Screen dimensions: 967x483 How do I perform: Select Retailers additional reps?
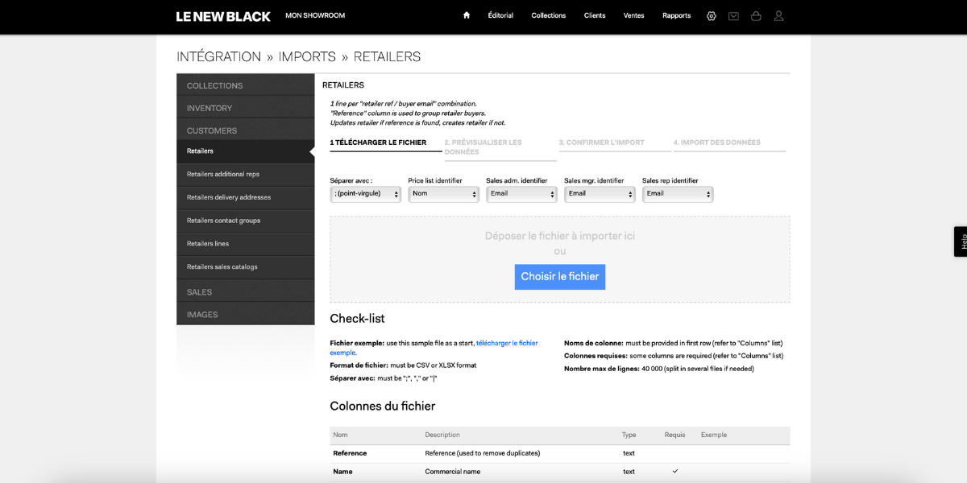tap(246, 175)
